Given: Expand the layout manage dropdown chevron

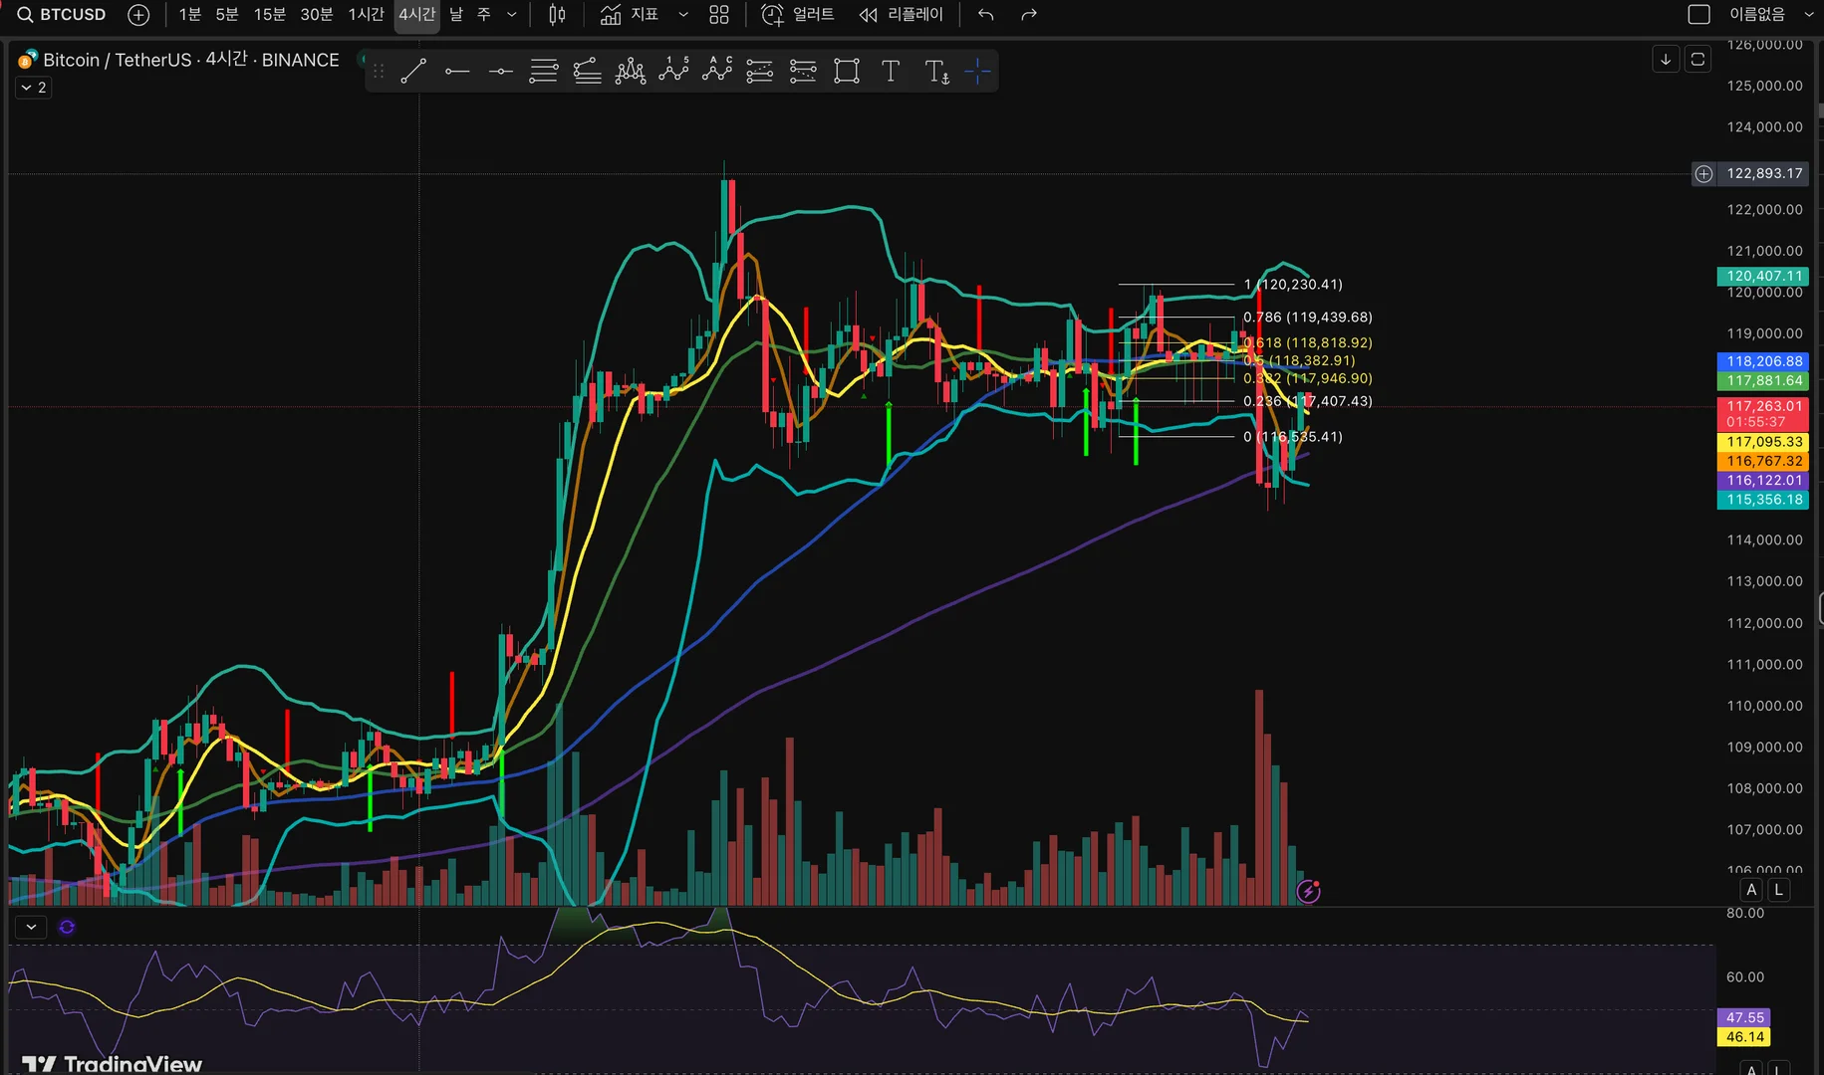Looking at the screenshot, I should [1809, 15].
